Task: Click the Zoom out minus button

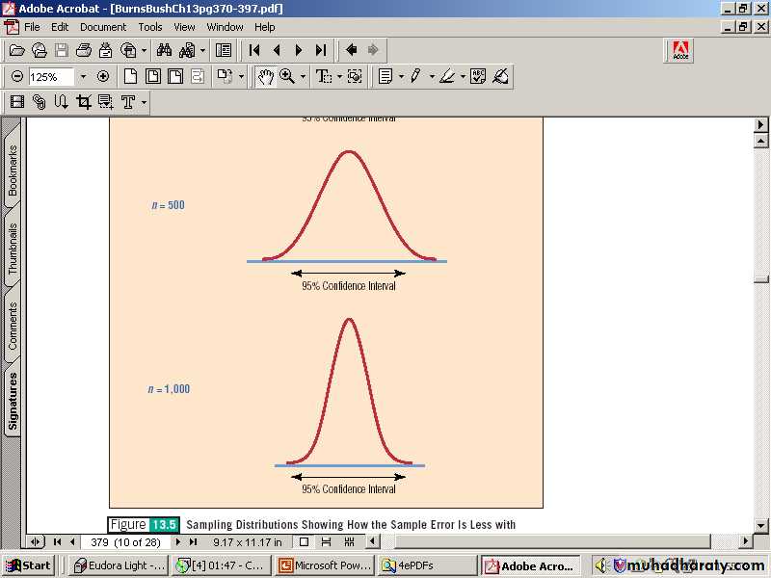Action: 16,77
